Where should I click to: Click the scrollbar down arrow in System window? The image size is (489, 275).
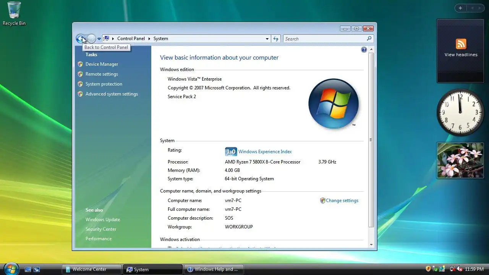(371, 244)
